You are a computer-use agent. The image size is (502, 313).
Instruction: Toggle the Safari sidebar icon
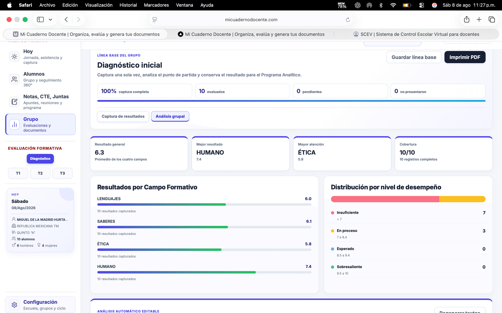pyautogui.click(x=40, y=20)
